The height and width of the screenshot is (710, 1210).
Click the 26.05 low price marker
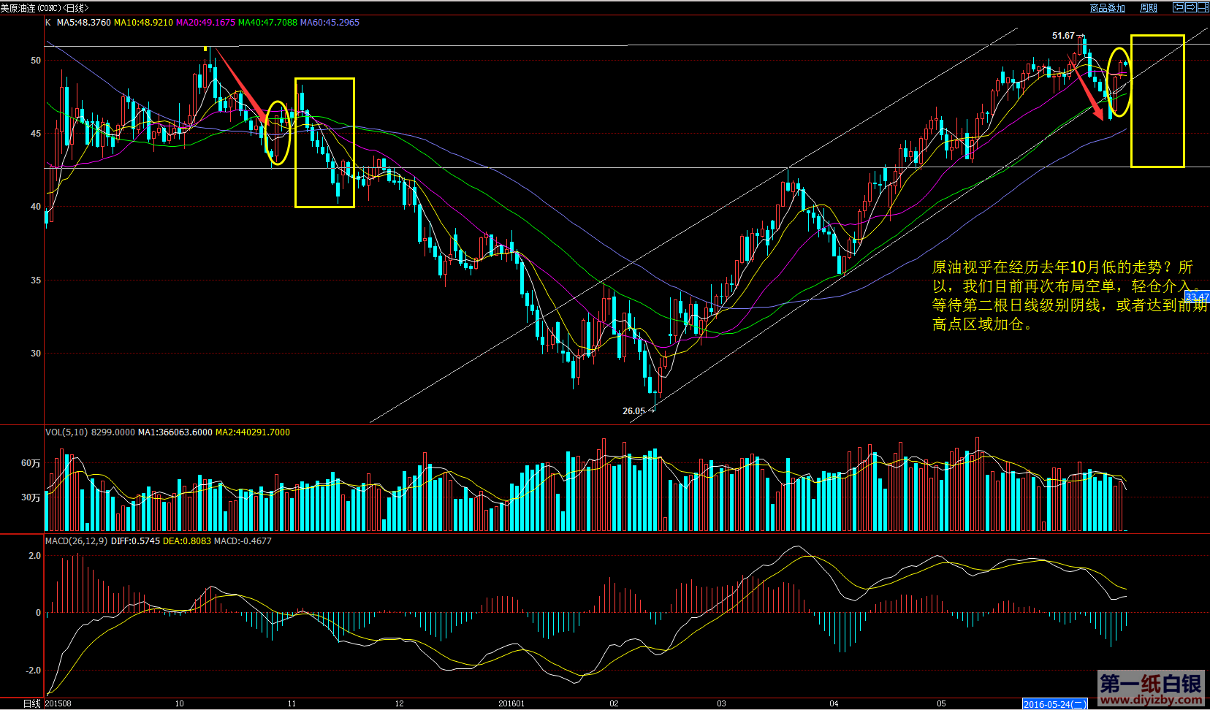pos(633,411)
